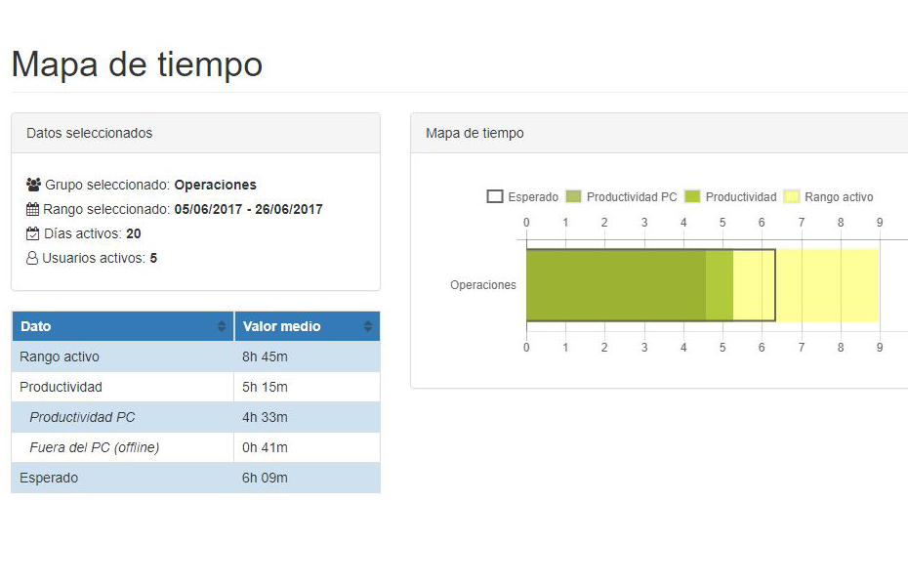Click the sort arrows in Valor medio column
The width and height of the screenshot is (908, 586).
pos(368,326)
